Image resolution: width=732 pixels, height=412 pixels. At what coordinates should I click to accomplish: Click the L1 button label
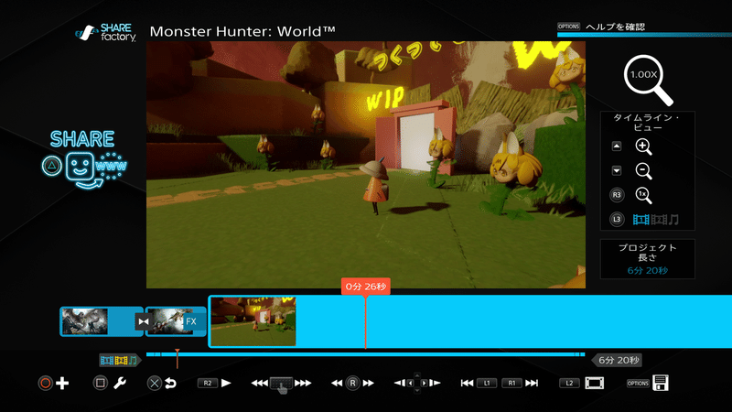tap(487, 383)
